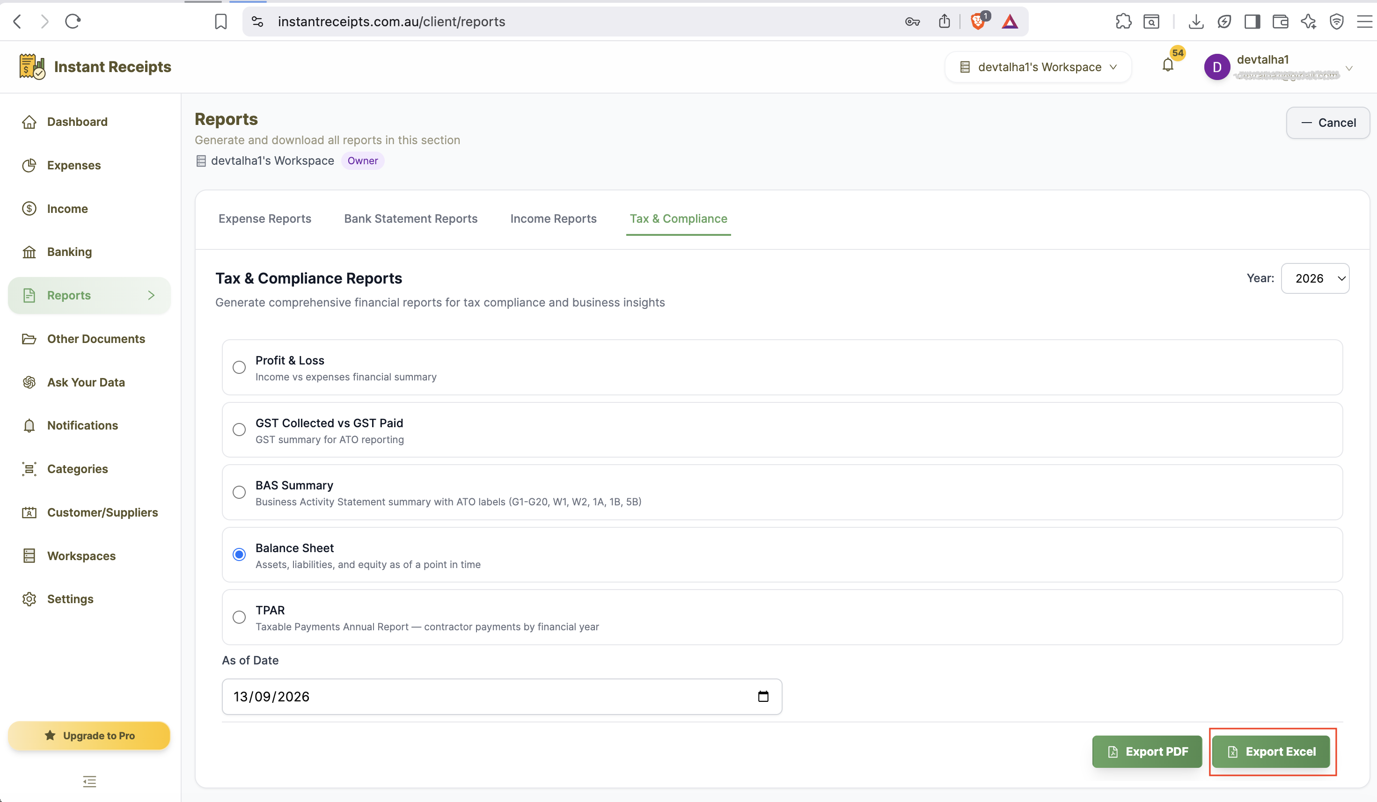Screen dimensions: 1377x802
Task: Open Banking in sidebar
Action: (89, 252)
